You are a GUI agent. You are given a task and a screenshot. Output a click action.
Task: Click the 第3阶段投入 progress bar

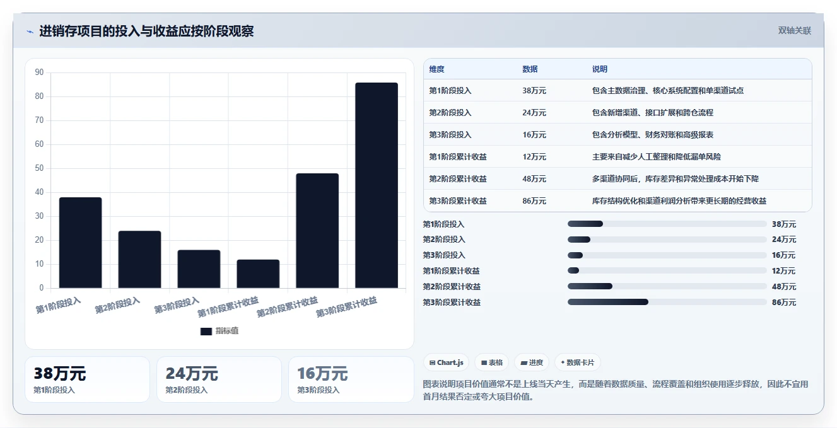point(667,255)
